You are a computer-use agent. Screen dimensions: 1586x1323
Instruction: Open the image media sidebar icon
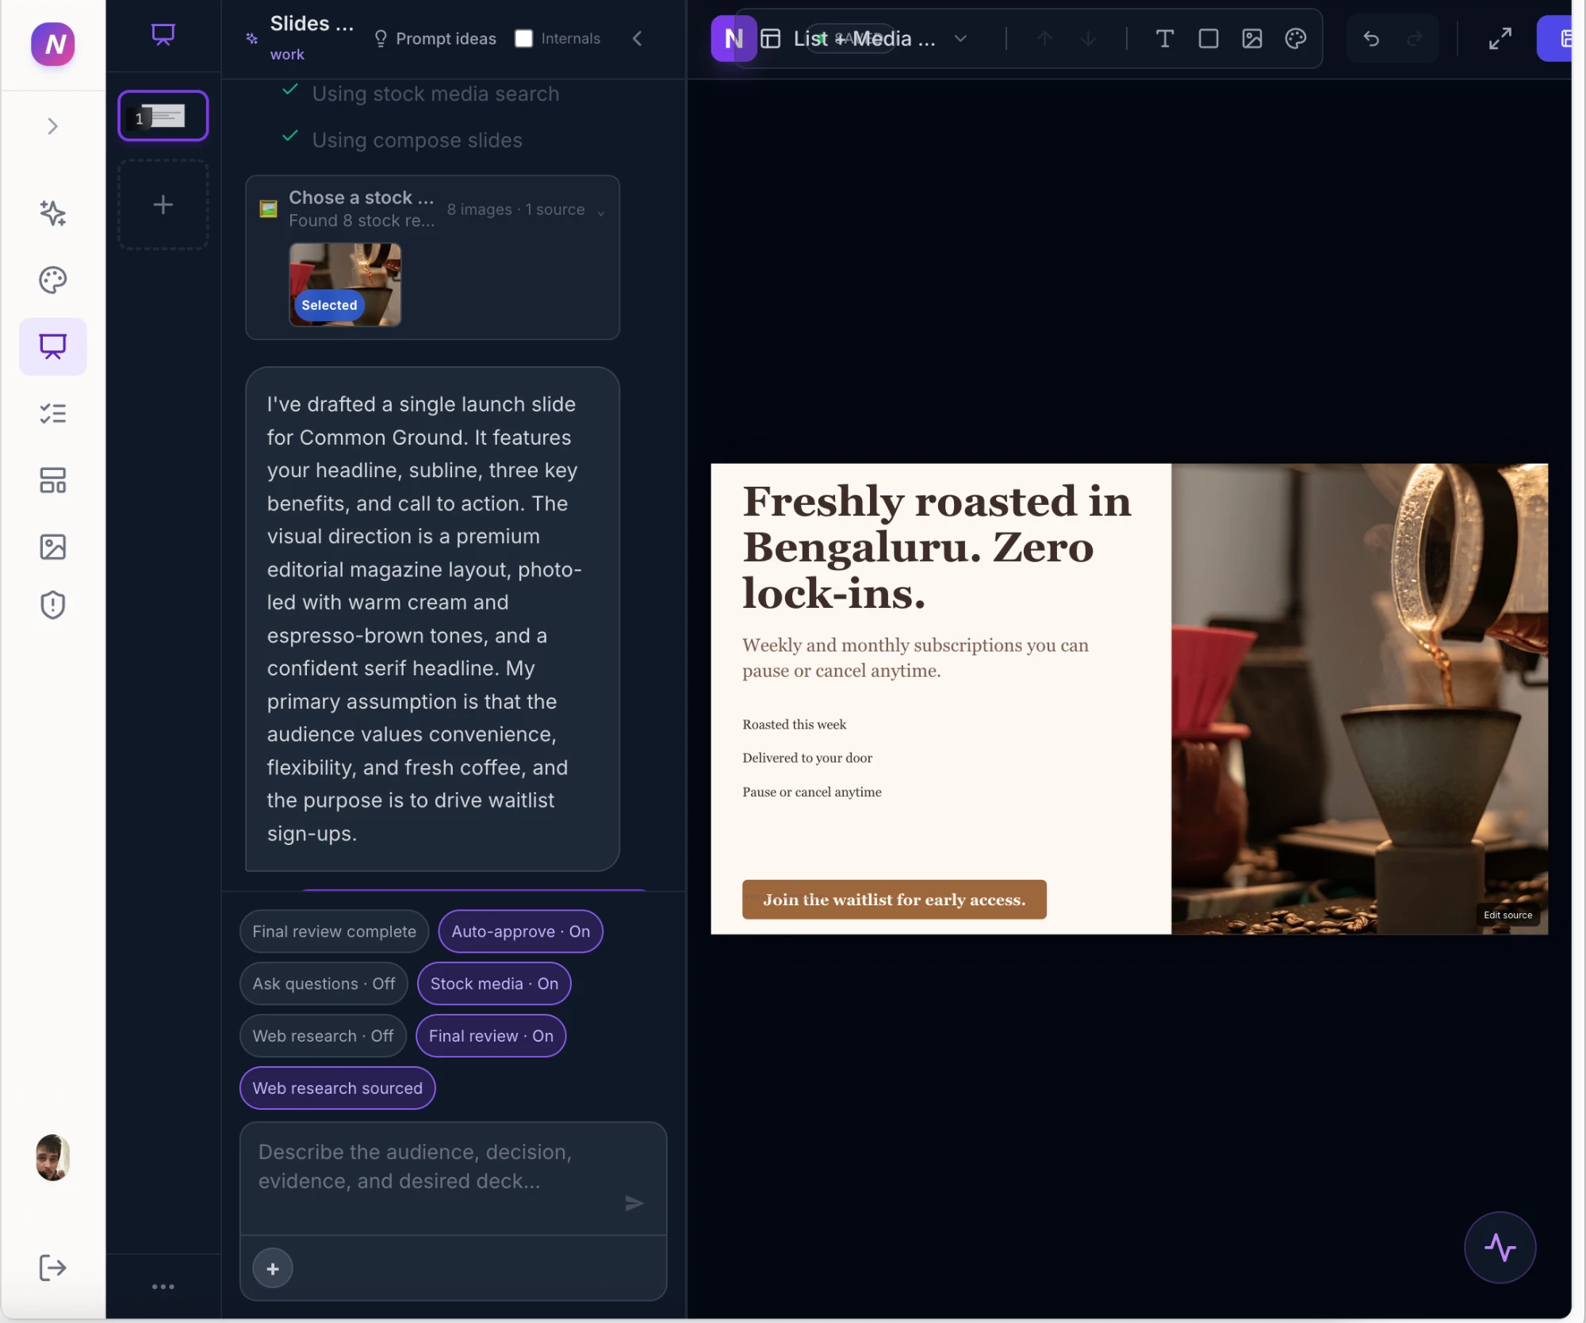[x=52, y=546]
